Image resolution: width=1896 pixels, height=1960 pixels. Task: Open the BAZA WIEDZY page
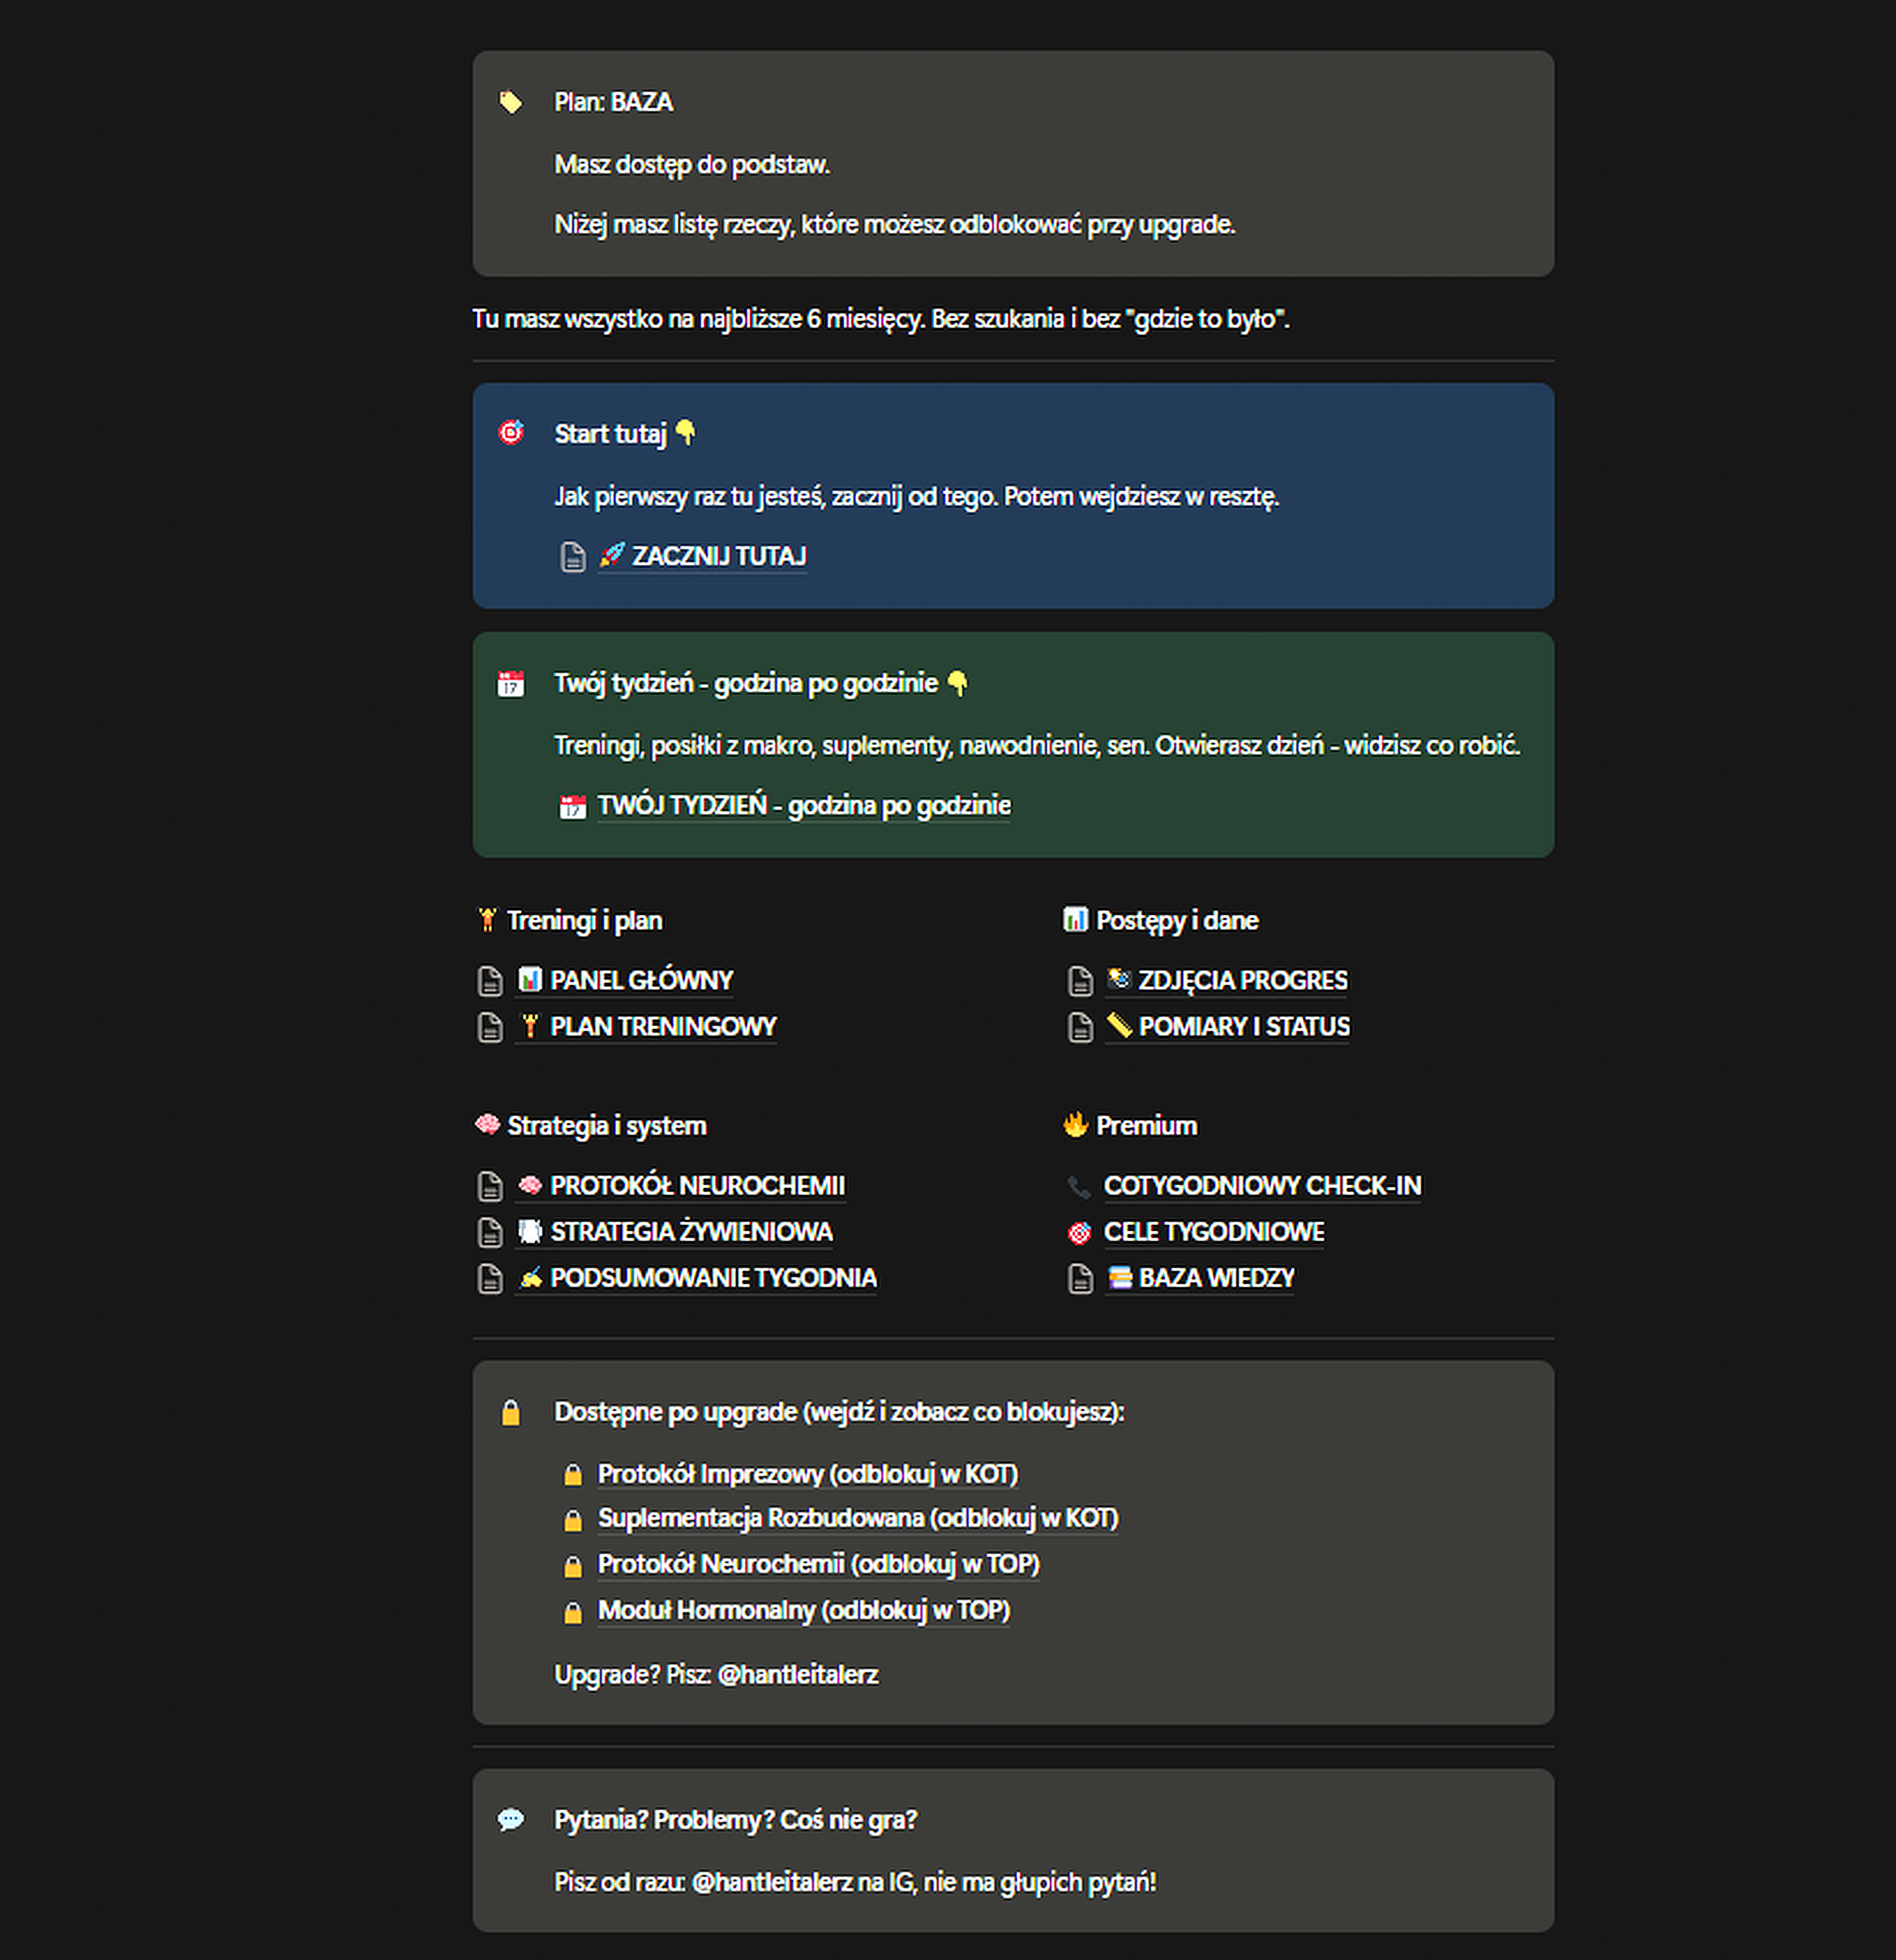[x=1216, y=1278]
